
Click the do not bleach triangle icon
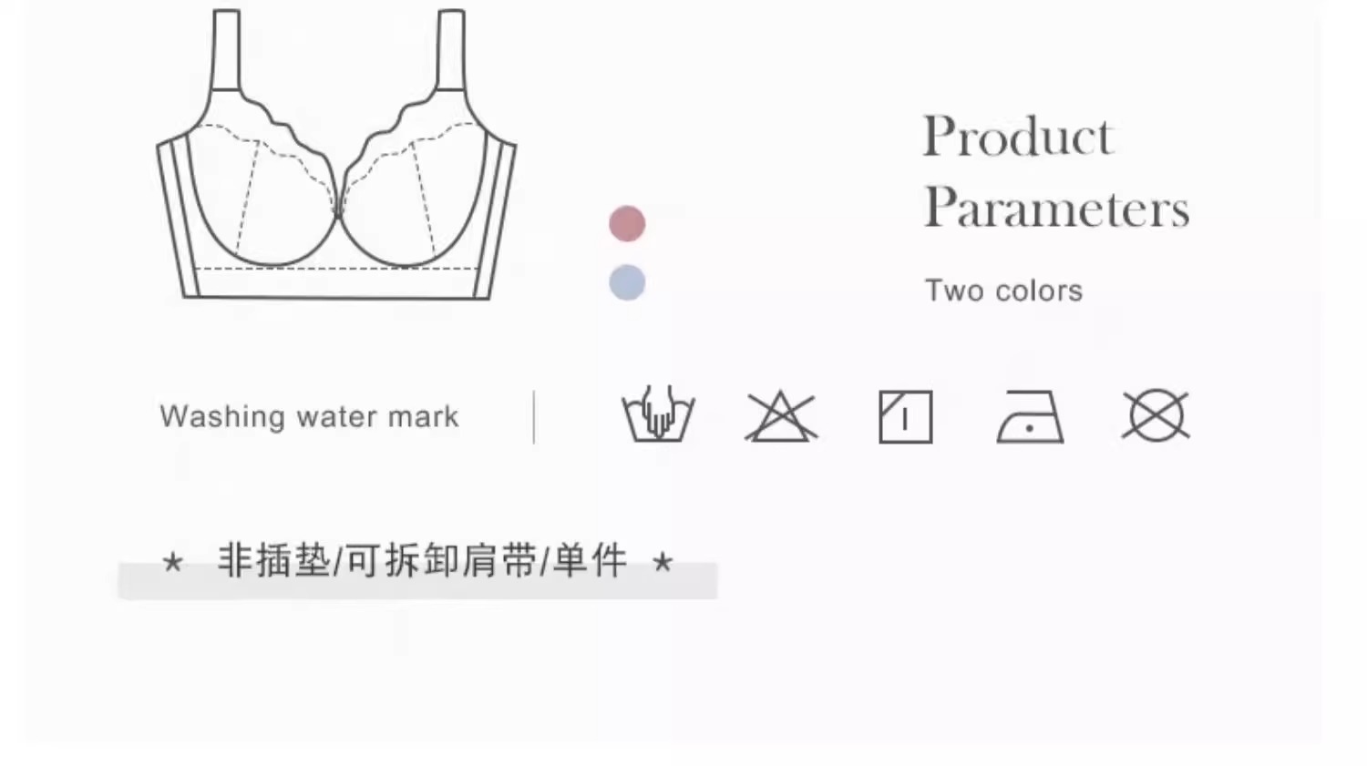click(781, 417)
